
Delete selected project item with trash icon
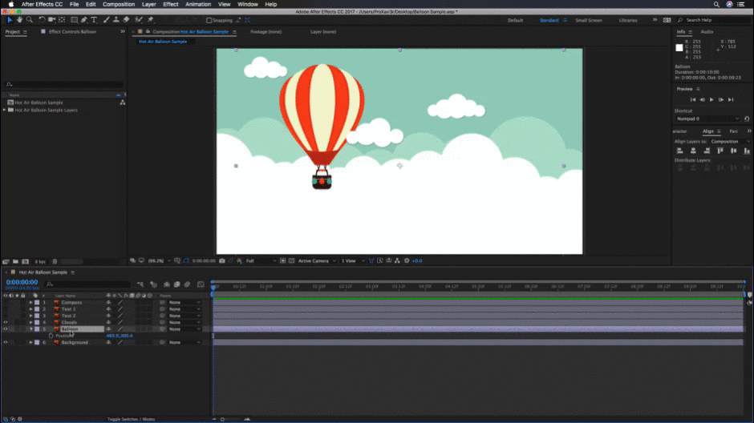(55, 262)
